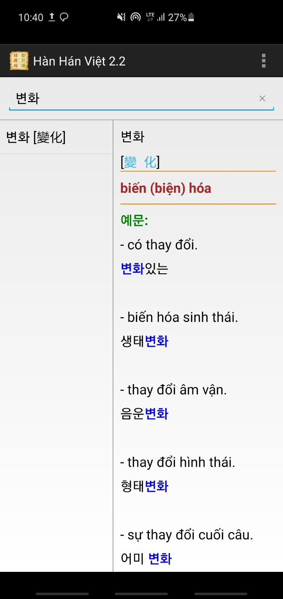Screen dimensions: 283x599
Task: Clear the search box using the × icon
Action: [x=262, y=98]
